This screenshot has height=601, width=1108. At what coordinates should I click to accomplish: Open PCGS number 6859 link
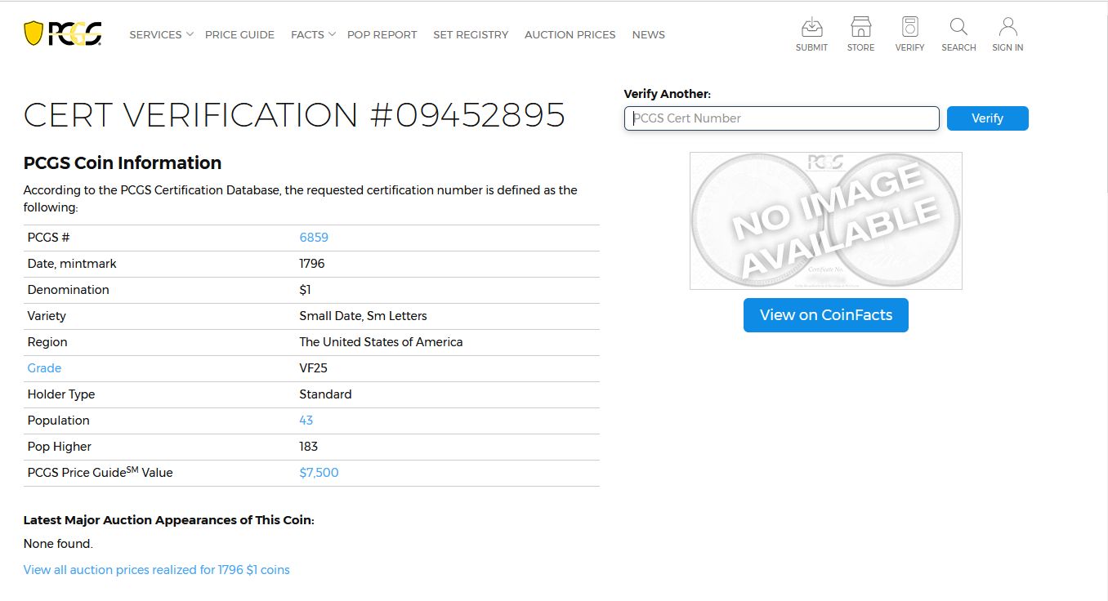tap(314, 238)
